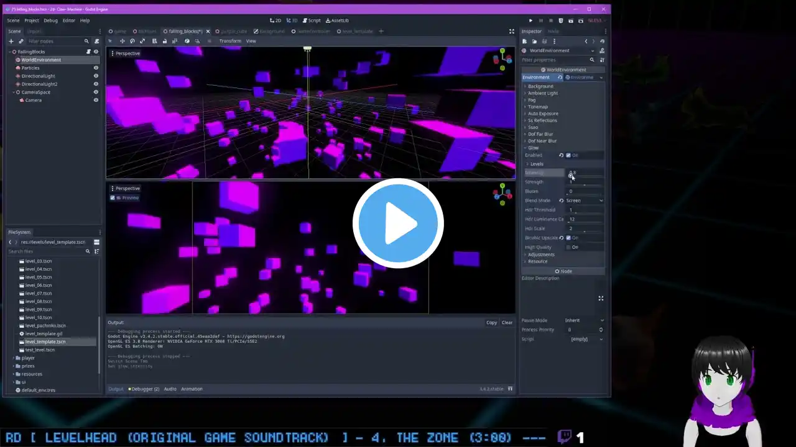Viewport: 796px width, 447px height.
Task: Click the Add Child Node plus icon
Action: (x=11, y=41)
